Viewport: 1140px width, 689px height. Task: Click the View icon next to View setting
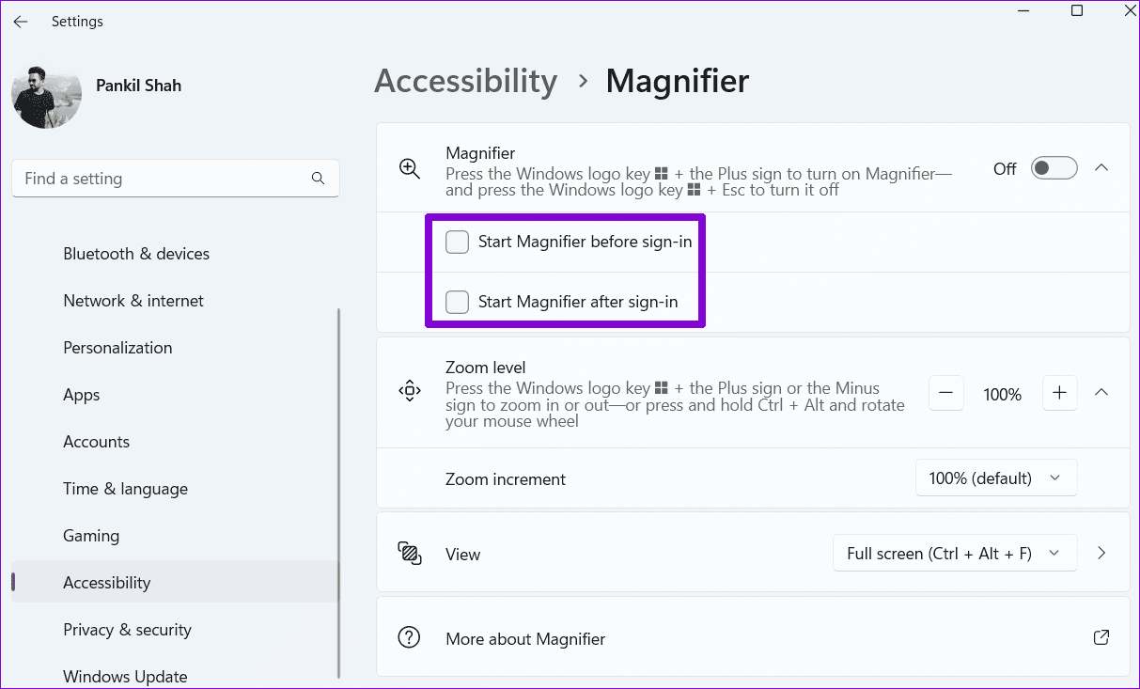click(409, 554)
